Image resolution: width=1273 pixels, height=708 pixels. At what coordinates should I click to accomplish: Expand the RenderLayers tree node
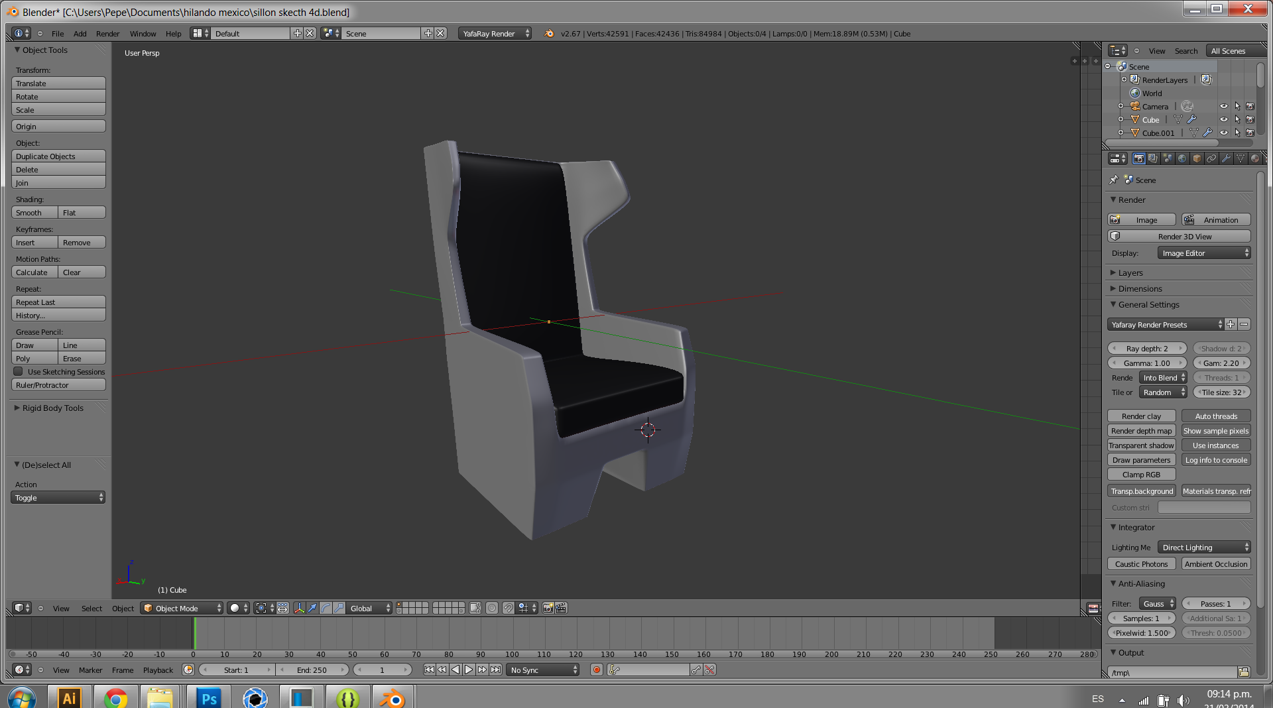coord(1124,80)
